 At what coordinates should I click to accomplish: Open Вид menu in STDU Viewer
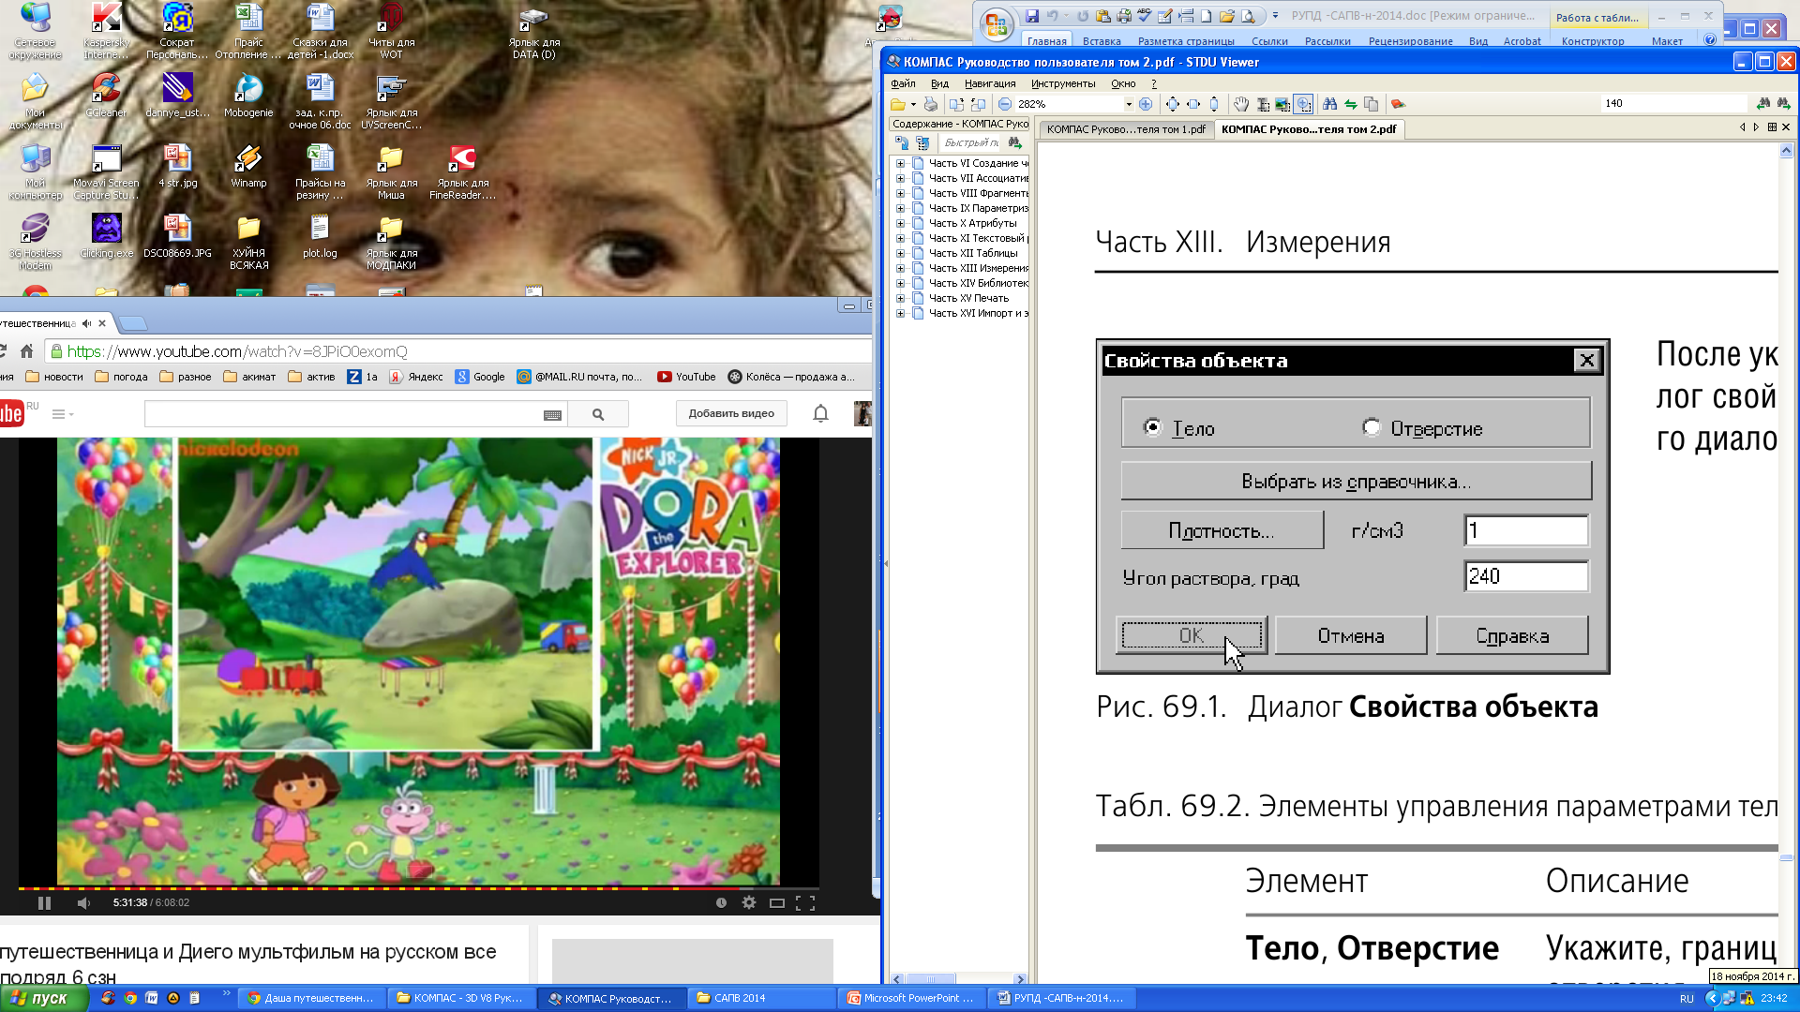click(939, 83)
